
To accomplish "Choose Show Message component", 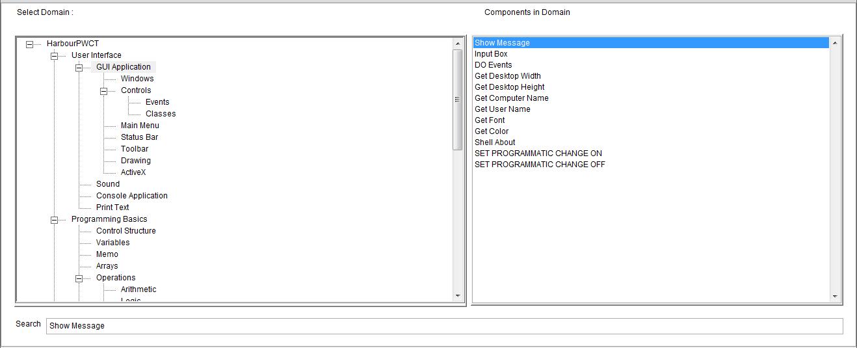I will [x=651, y=43].
